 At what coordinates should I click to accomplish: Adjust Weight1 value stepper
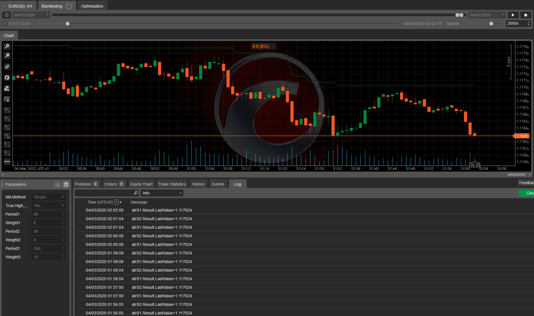63,223
